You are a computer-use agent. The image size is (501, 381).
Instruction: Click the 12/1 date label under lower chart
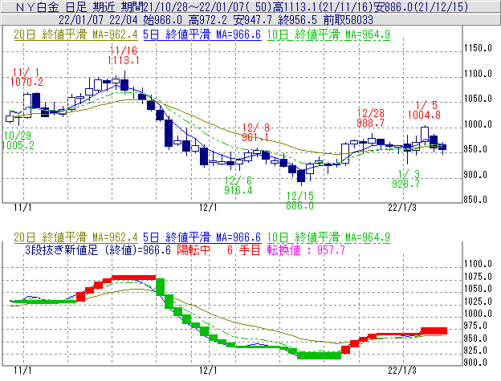208,371
